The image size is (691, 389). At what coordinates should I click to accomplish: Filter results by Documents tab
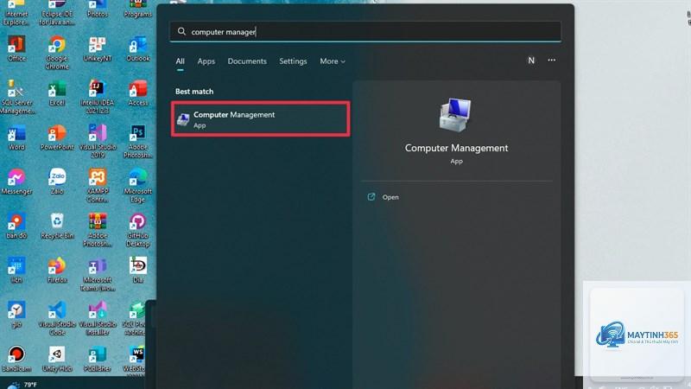(x=247, y=61)
